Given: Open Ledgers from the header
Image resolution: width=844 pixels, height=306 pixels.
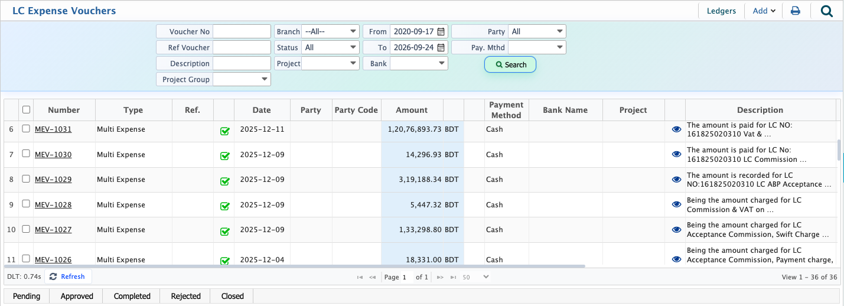Looking at the screenshot, I should coord(721,11).
